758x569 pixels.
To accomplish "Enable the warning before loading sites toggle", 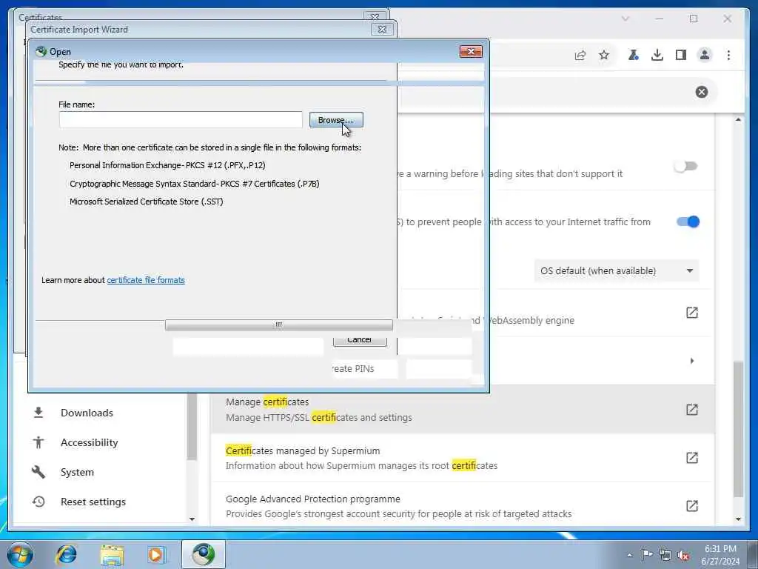I will [686, 167].
